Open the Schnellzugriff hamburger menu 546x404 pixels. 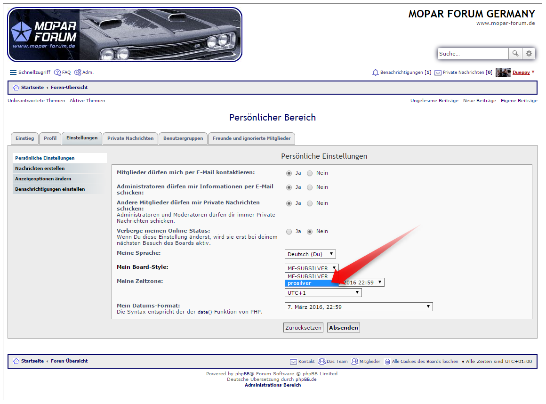[x=13, y=73]
